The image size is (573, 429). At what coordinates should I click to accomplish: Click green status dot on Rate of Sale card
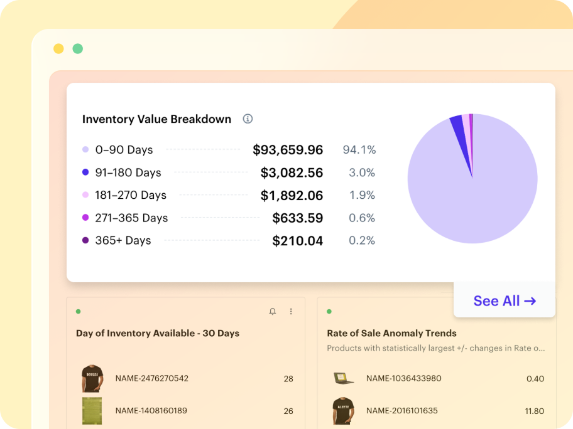[x=329, y=312]
